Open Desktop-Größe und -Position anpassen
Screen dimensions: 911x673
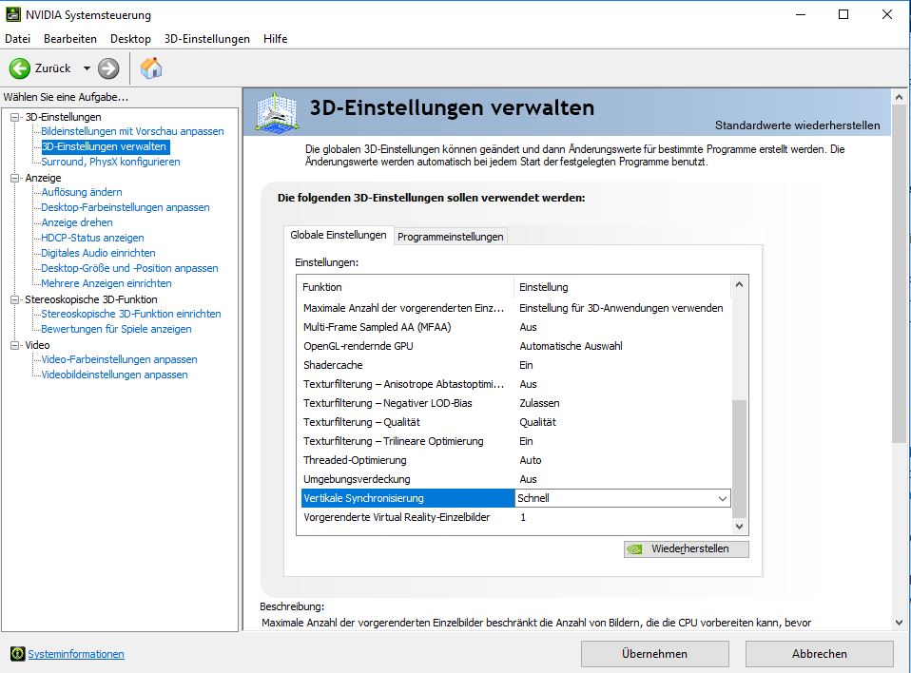coord(129,268)
